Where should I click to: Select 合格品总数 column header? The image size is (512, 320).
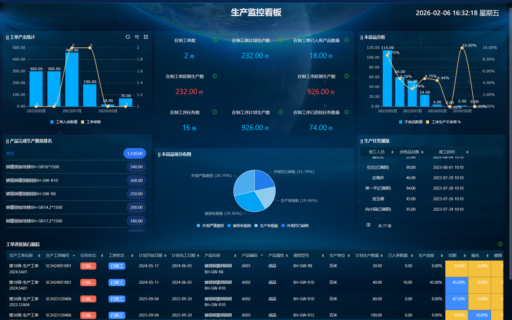(x=409, y=152)
